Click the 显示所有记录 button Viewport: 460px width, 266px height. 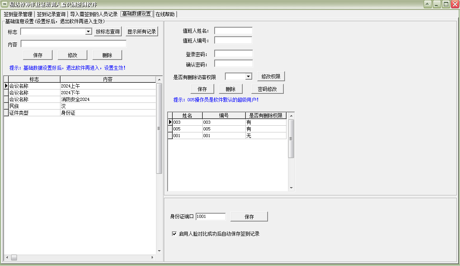[142, 32]
